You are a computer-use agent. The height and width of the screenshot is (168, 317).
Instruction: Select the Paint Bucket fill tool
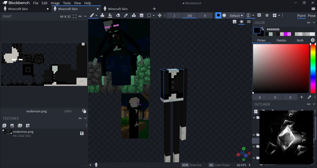(x=110, y=15)
